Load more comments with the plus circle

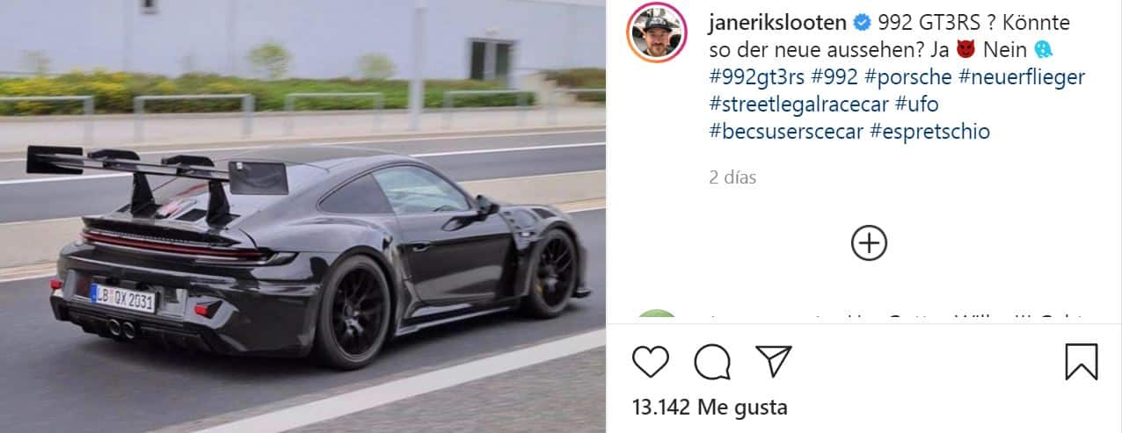click(869, 243)
